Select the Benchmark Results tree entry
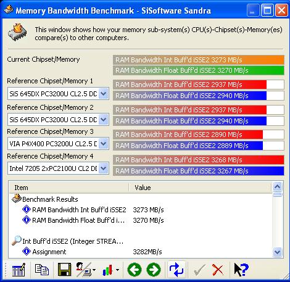The image size is (290, 282). point(50,199)
